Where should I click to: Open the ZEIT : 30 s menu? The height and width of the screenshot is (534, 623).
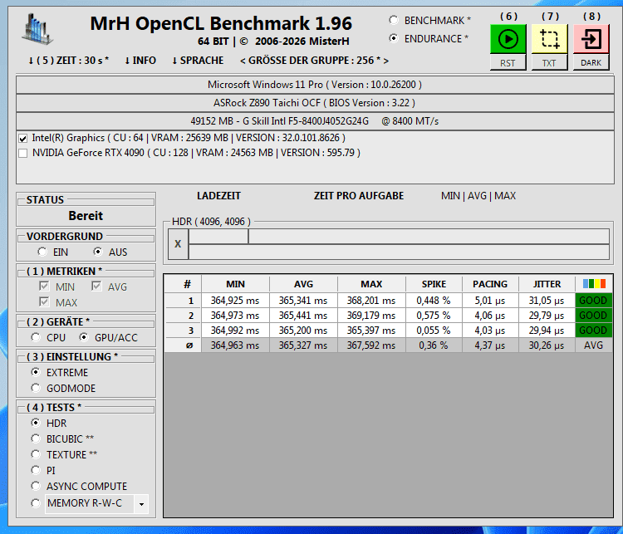(x=68, y=61)
